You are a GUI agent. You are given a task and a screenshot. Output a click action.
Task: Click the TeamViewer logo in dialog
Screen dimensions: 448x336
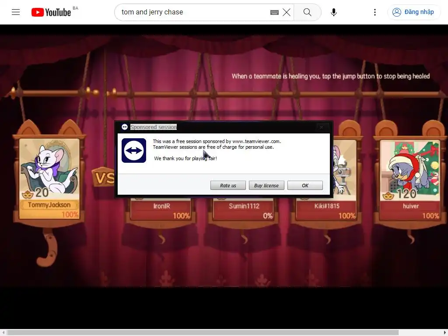coord(134,150)
